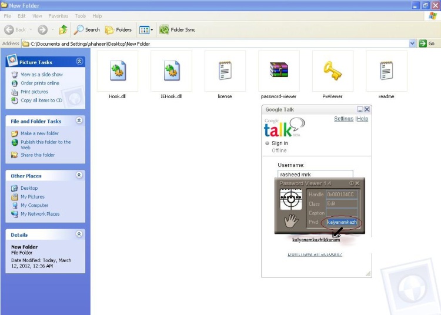The width and height of the screenshot is (441, 315).
Task: Close the Password Viewer window
Action: click(x=358, y=183)
